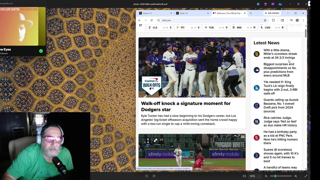The height and width of the screenshot is (180, 320).
Task: Click the fit-to-window icon in photo viewer
Action: (244, 176)
